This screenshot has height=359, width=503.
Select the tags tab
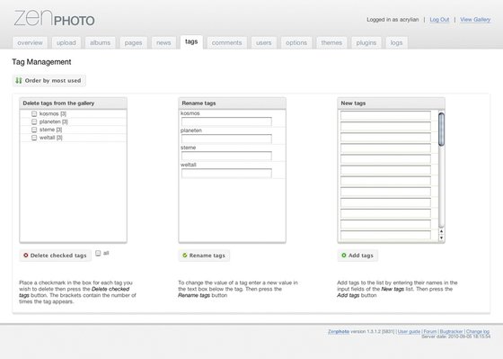[x=191, y=41]
